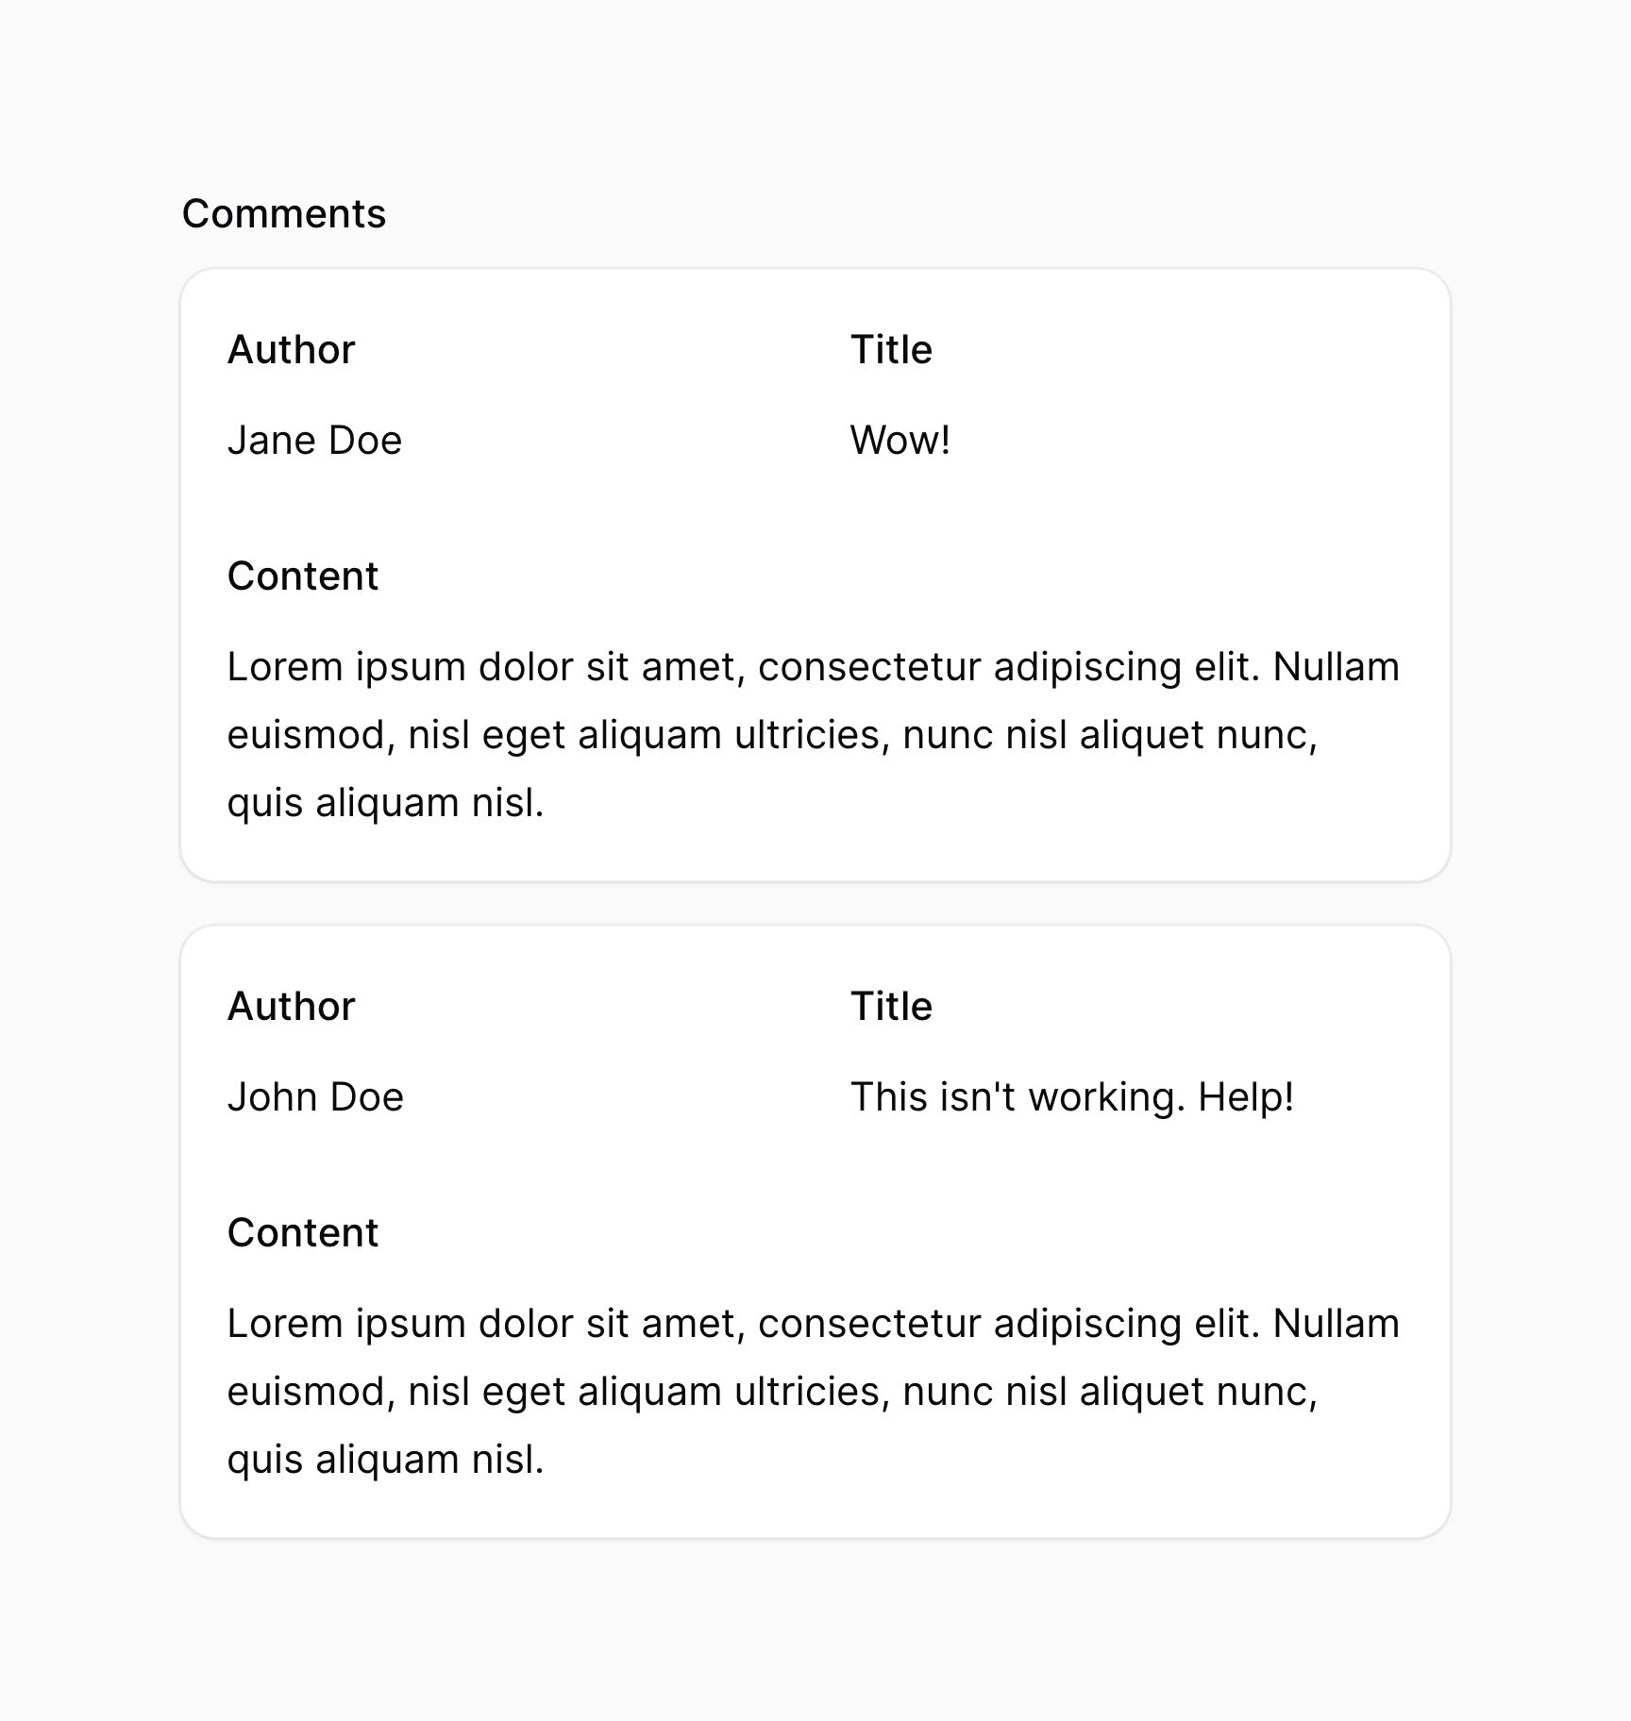Select the Title label in first comment
Screen dimensions: 1631x1721
tap(891, 350)
